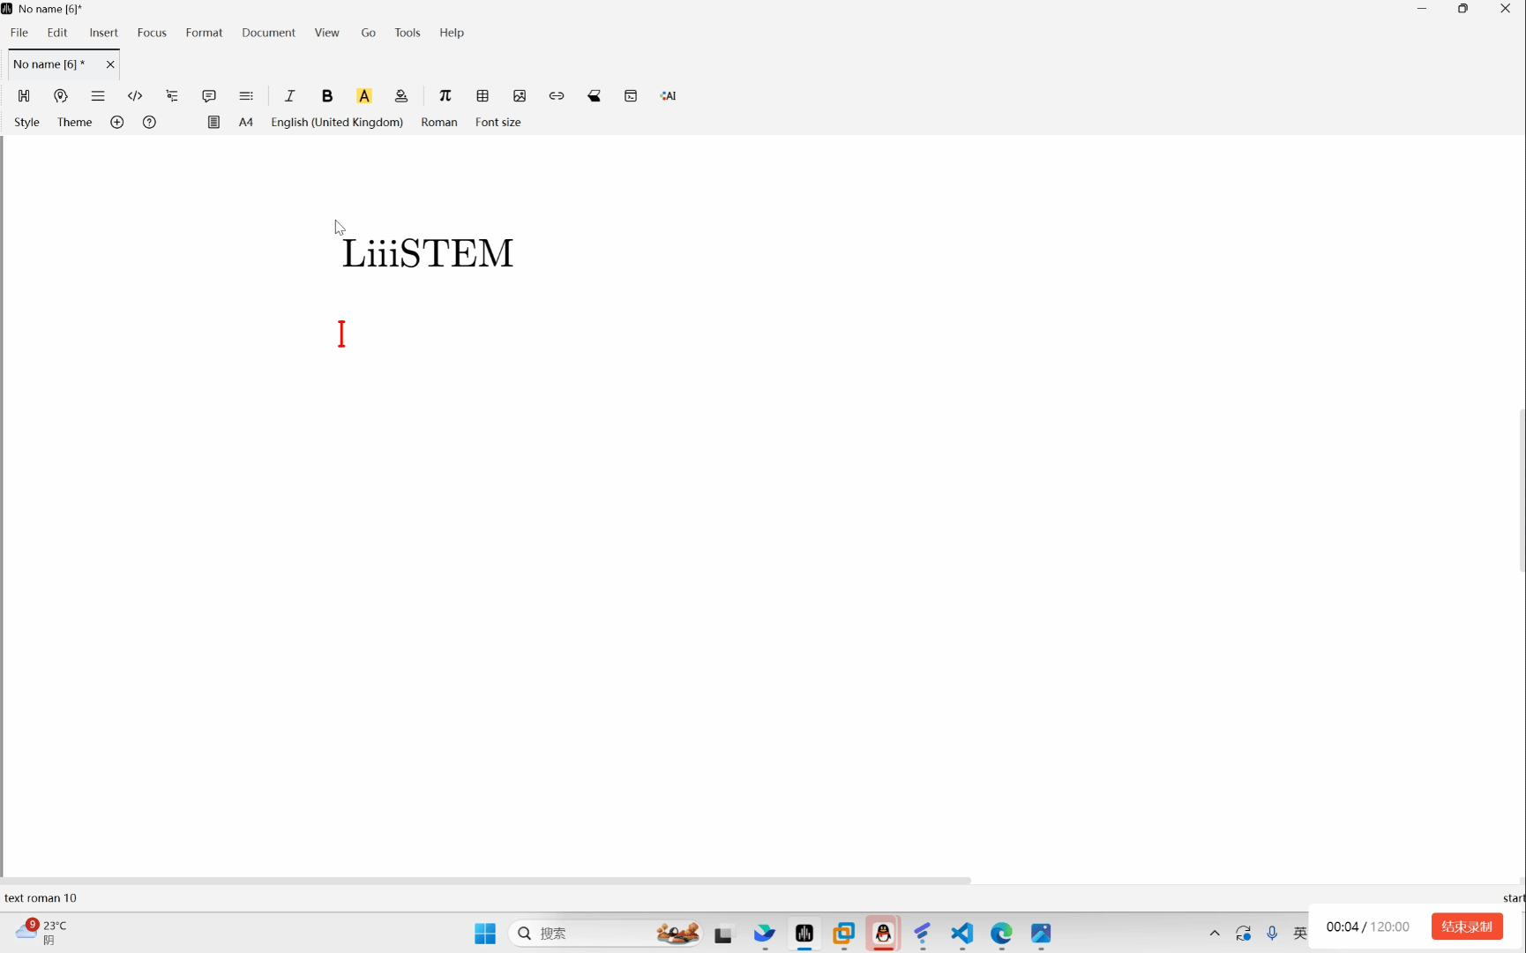Insert a math formula with pi icon
Screen dimensions: 1526x953
pos(445,95)
